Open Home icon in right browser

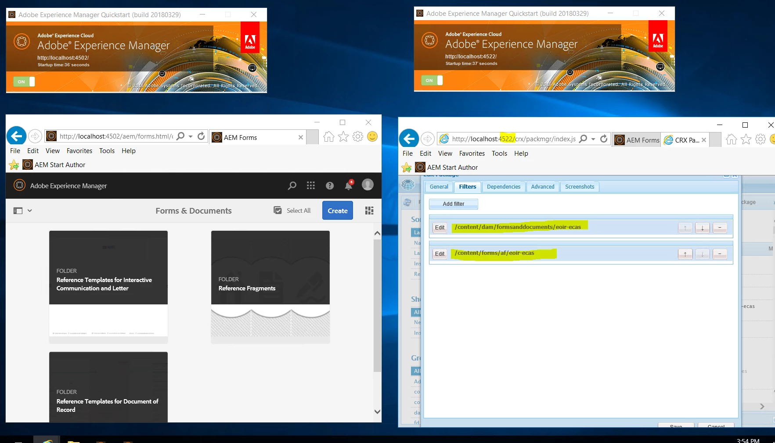pos(731,139)
